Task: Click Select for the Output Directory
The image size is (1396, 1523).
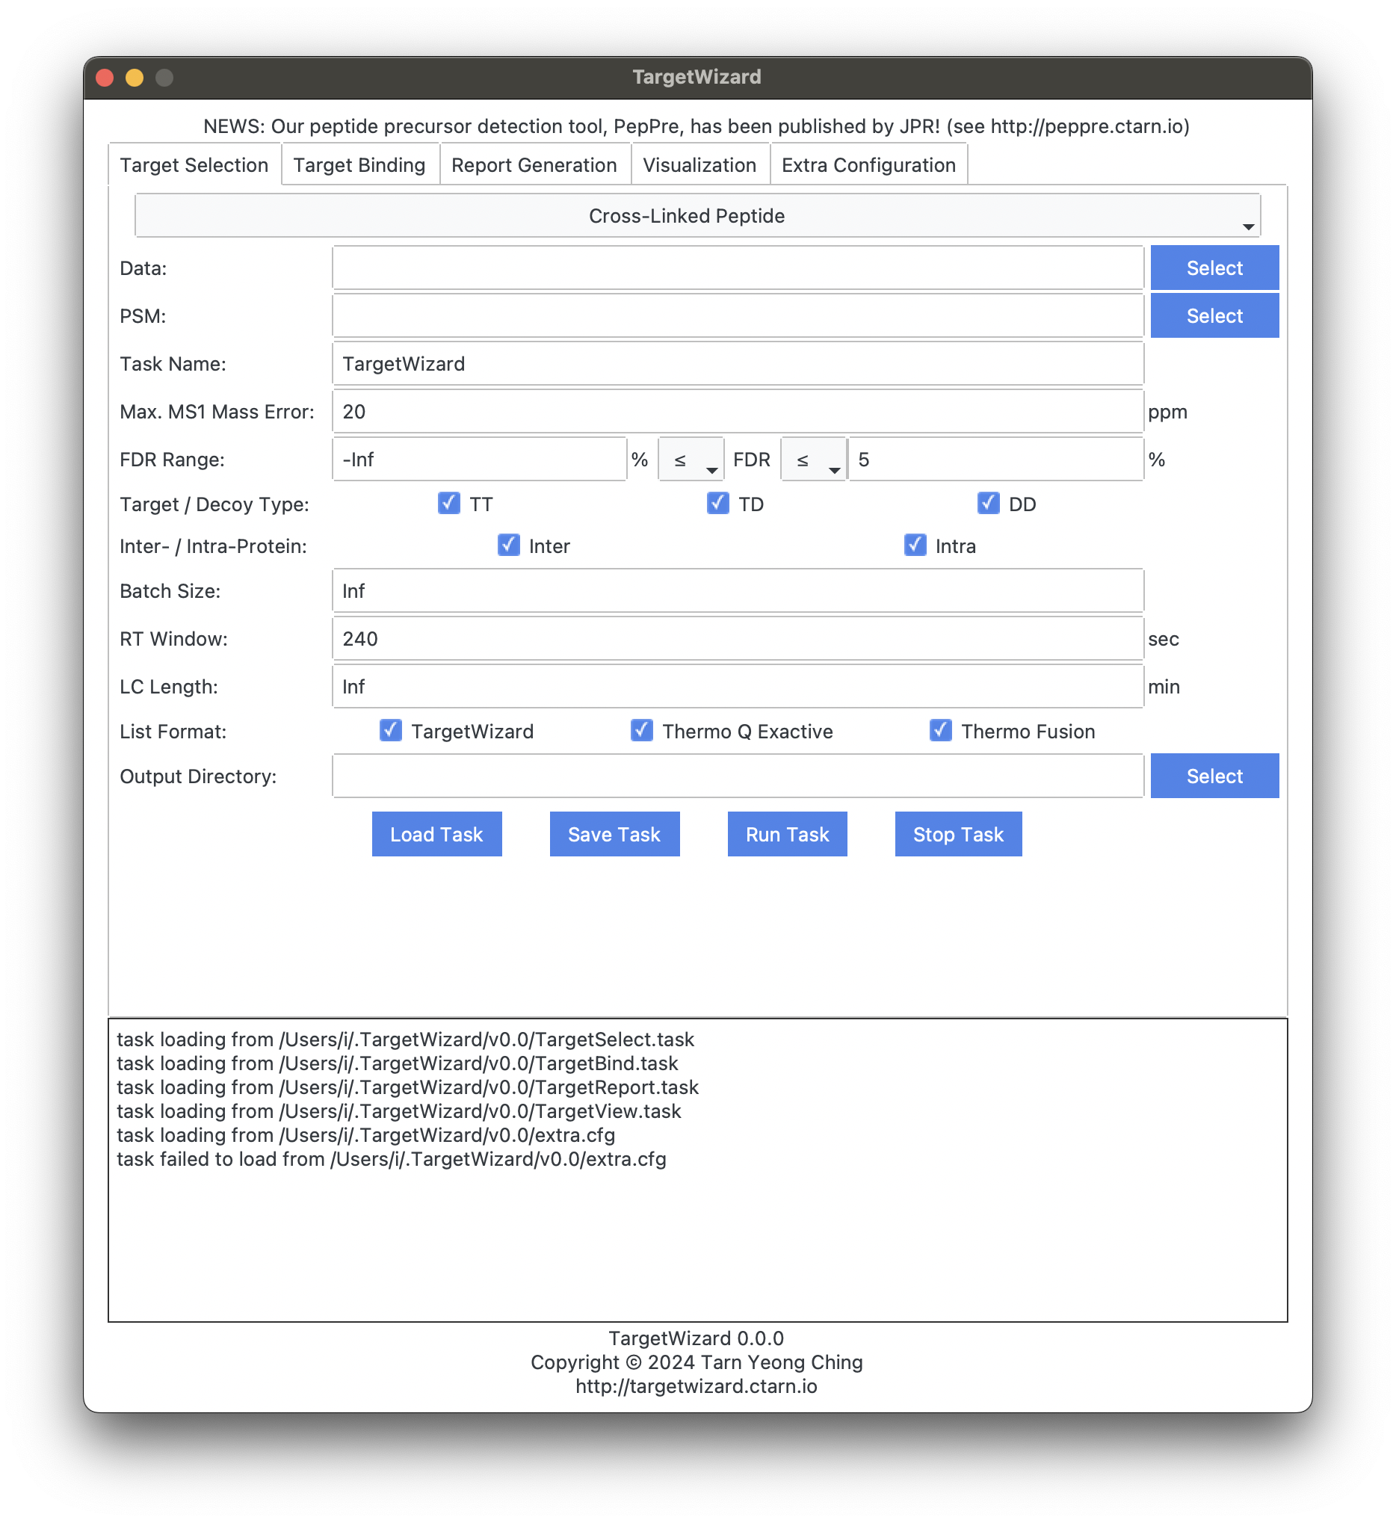Action: tap(1214, 776)
